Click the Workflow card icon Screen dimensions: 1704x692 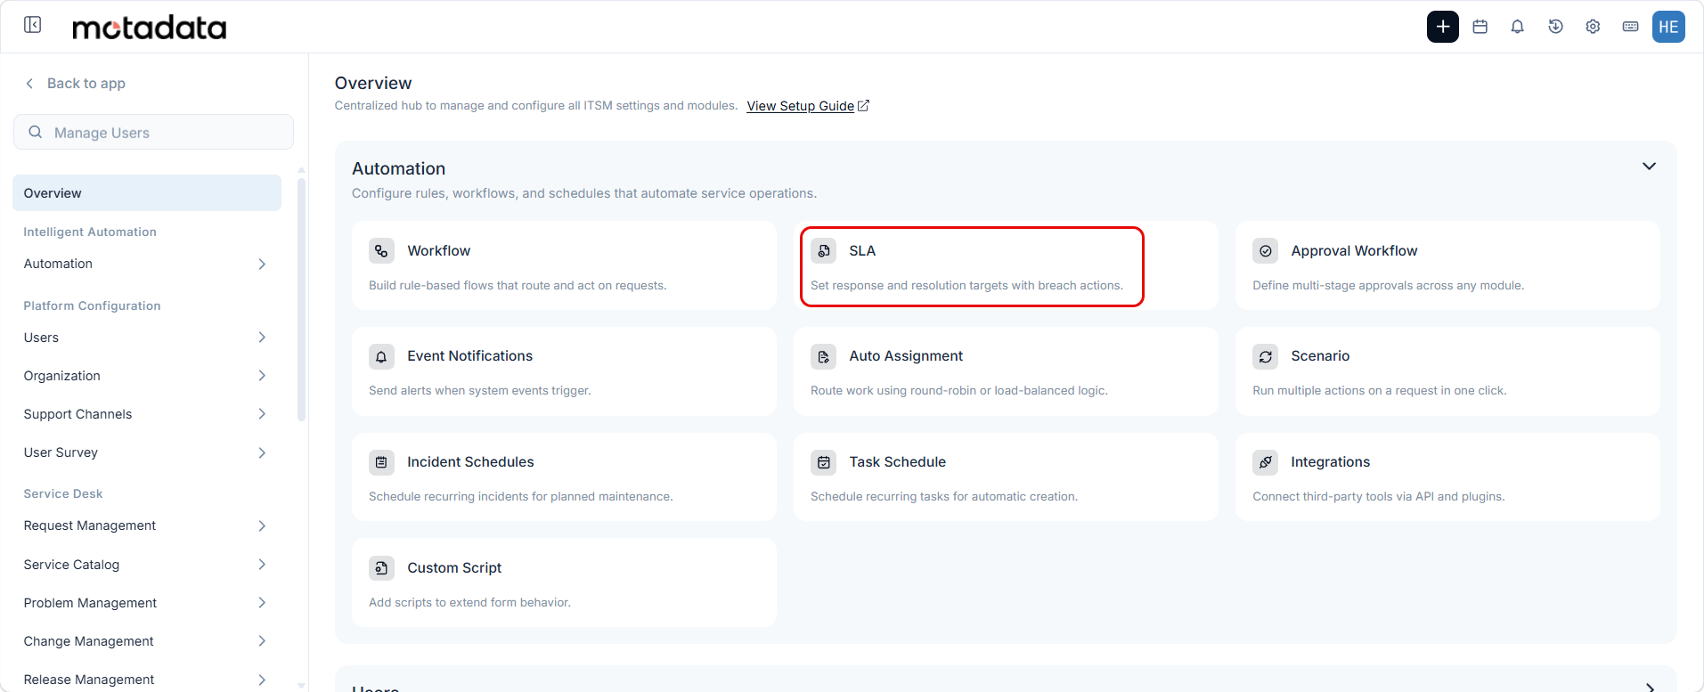coord(381,251)
